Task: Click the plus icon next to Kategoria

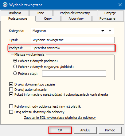Action: click(x=110, y=31)
